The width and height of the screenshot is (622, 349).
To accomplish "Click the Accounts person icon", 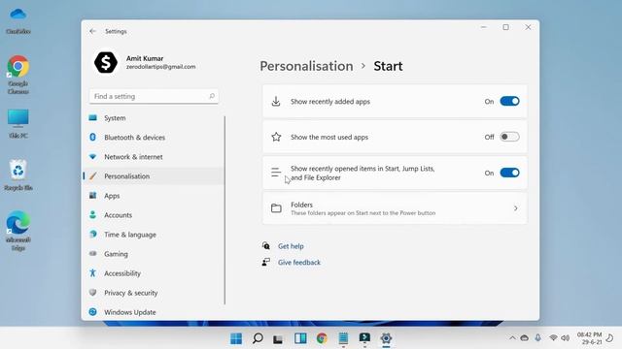I will (x=93, y=215).
